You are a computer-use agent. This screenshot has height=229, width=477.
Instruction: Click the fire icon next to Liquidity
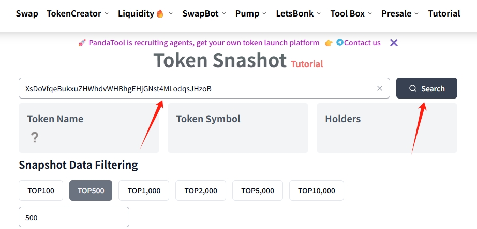coord(160,14)
